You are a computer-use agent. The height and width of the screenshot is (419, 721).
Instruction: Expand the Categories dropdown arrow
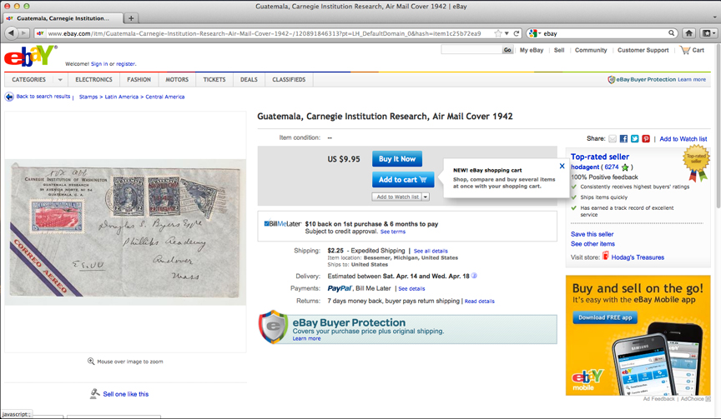coord(60,80)
